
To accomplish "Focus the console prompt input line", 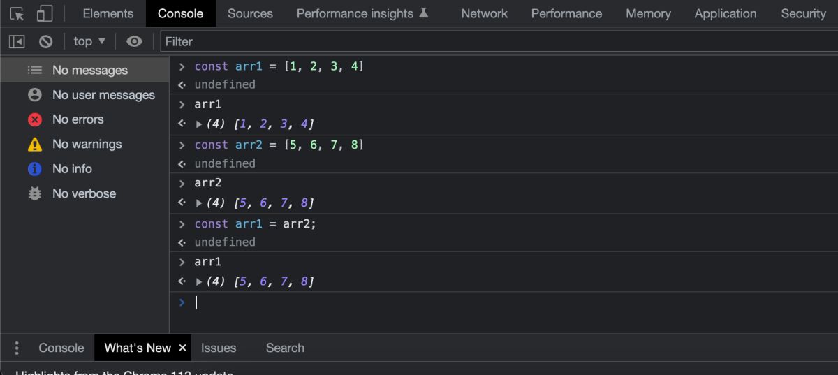I will [x=489, y=302].
